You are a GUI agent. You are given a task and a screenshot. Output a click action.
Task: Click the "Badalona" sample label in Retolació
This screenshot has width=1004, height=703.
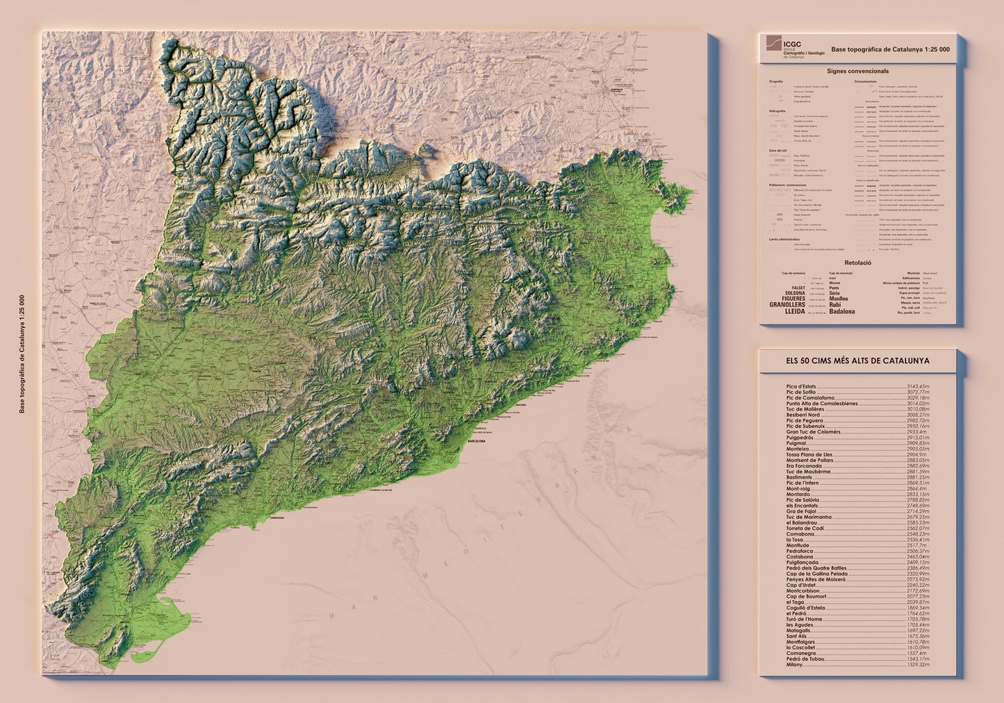(842, 312)
